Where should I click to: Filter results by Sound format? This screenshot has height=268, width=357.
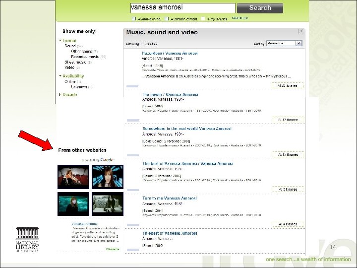click(x=70, y=46)
